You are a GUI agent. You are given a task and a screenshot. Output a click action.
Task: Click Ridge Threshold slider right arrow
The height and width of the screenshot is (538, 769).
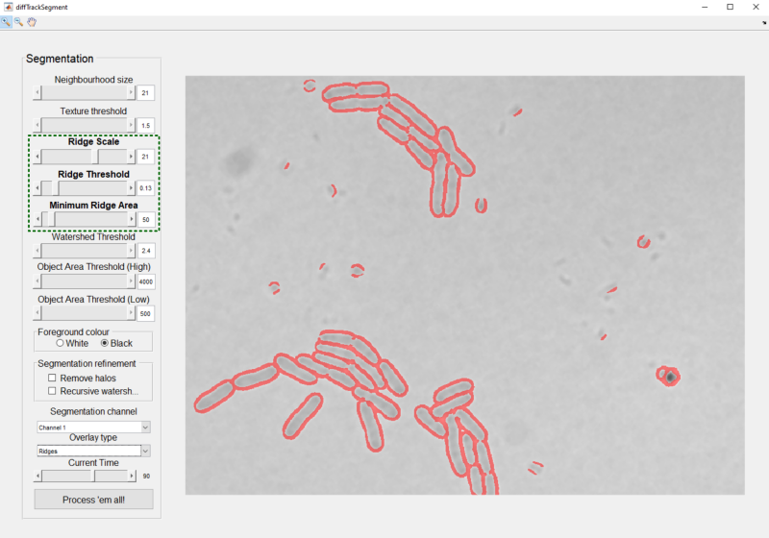pyautogui.click(x=131, y=188)
